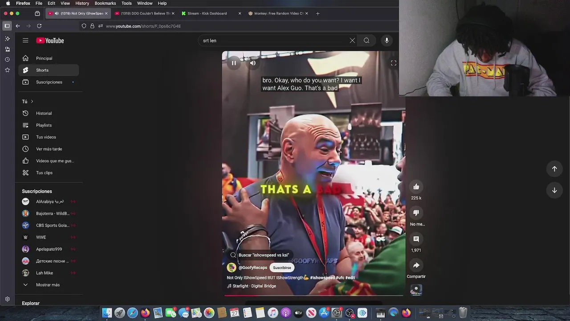Open Ver más tarde list

[49, 149]
